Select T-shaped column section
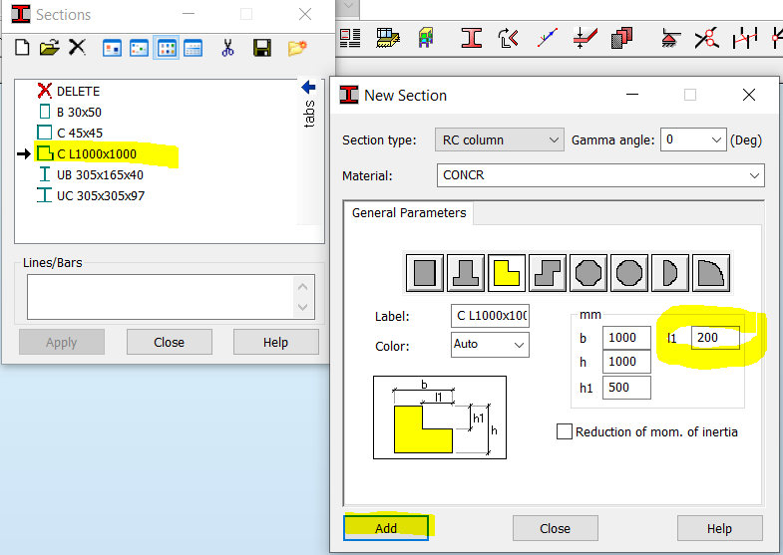This screenshot has height=555, width=783. point(466,273)
